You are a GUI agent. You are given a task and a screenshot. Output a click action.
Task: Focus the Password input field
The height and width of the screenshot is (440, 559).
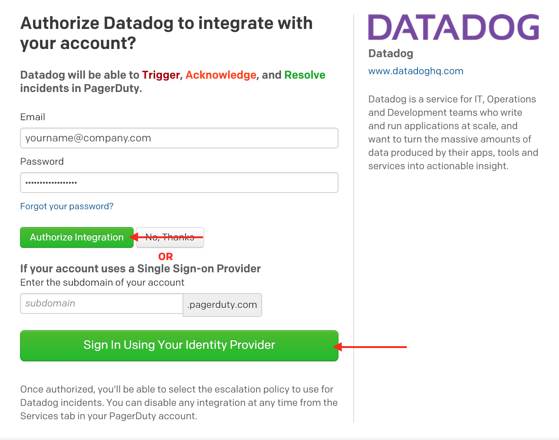point(179,183)
